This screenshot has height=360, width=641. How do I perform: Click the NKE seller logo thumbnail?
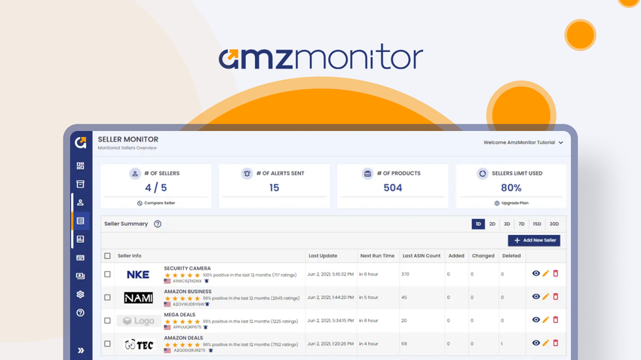(x=138, y=275)
